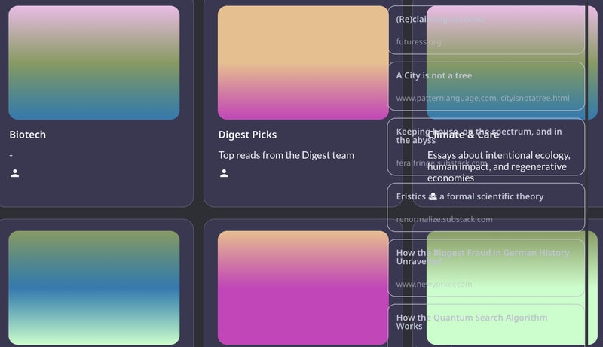This screenshot has width=603, height=347.
Task: Click 'Top reads from the Digest team' description
Action: [286, 155]
